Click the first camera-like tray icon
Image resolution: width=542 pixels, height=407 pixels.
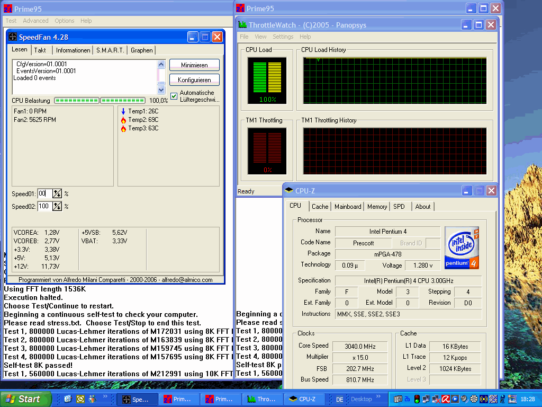398,399
